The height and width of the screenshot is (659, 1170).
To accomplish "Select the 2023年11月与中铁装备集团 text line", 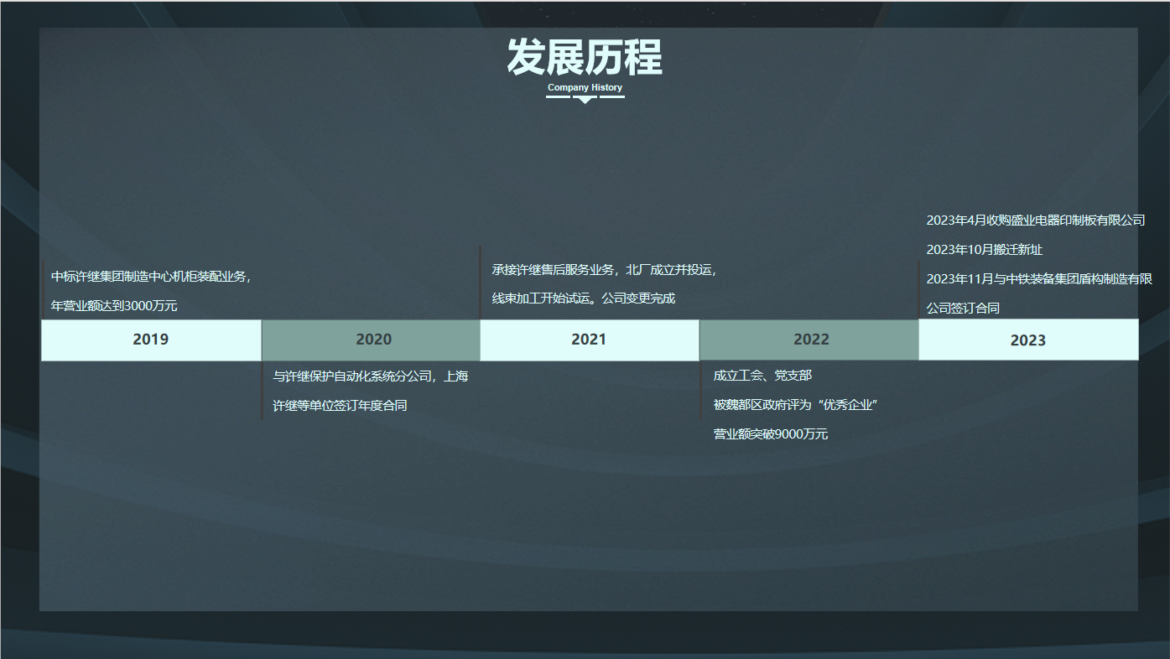I will tap(1038, 279).
